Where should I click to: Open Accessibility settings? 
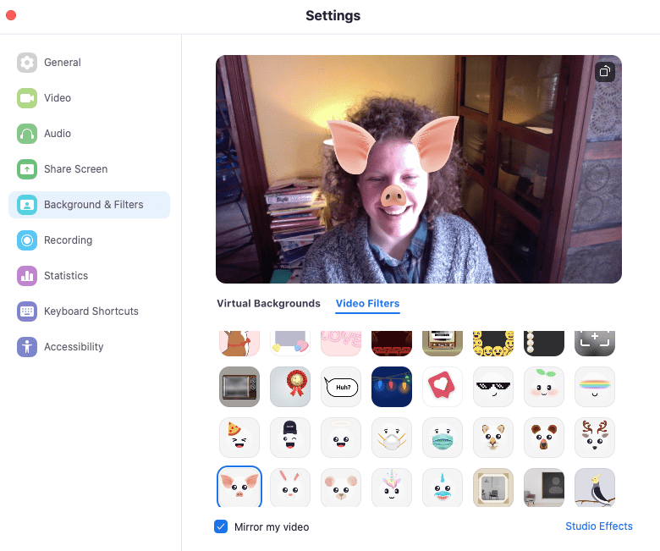pos(74,347)
